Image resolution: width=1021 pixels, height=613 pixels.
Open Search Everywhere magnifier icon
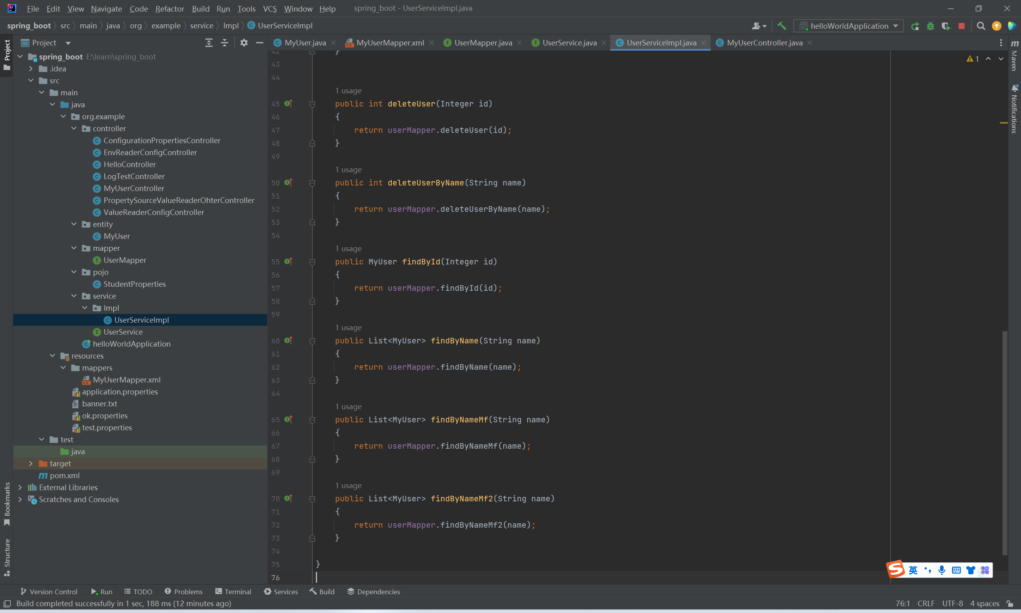[981, 26]
